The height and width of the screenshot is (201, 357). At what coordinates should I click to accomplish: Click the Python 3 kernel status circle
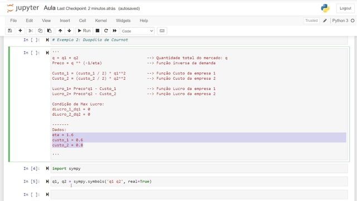click(x=353, y=21)
